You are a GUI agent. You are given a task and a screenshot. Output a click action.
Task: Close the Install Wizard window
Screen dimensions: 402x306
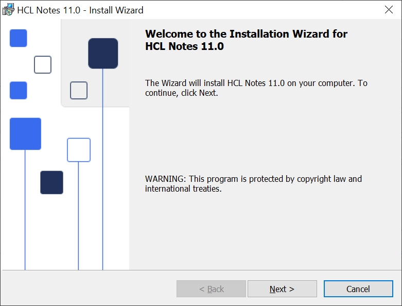click(x=389, y=10)
